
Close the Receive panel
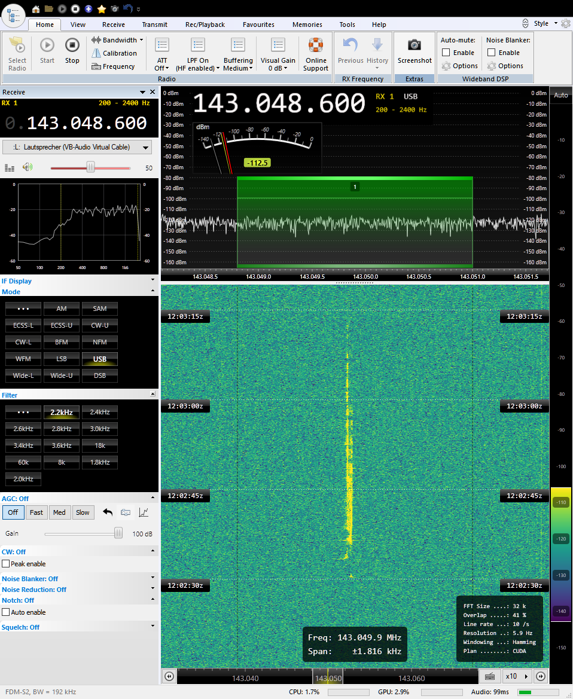tap(153, 92)
